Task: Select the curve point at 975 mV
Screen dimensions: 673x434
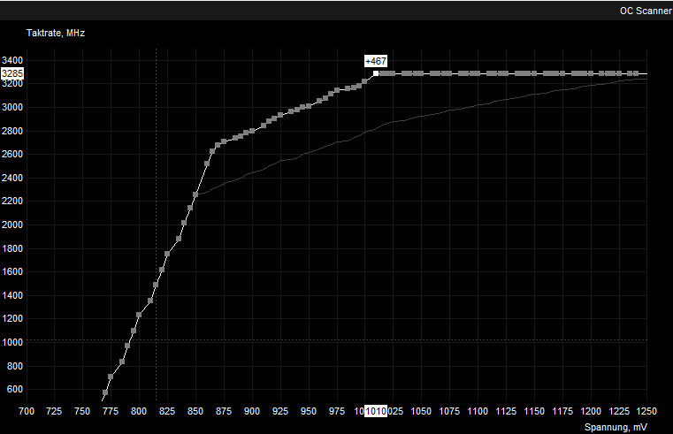Action: tap(337, 90)
